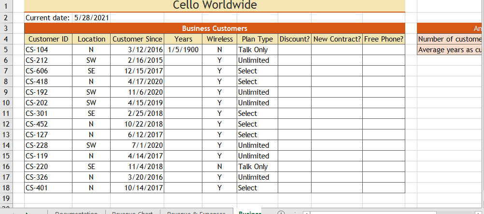Screen dimensions: 484x214
Task: Select row 12 header
Action: [6, 124]
